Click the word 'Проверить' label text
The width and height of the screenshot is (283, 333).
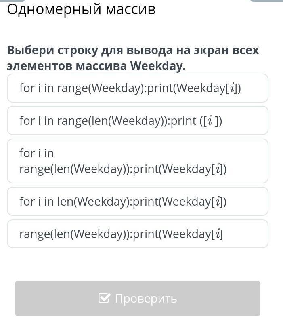point(146,299)
